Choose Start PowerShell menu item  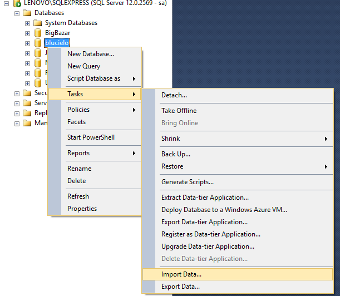95,137
